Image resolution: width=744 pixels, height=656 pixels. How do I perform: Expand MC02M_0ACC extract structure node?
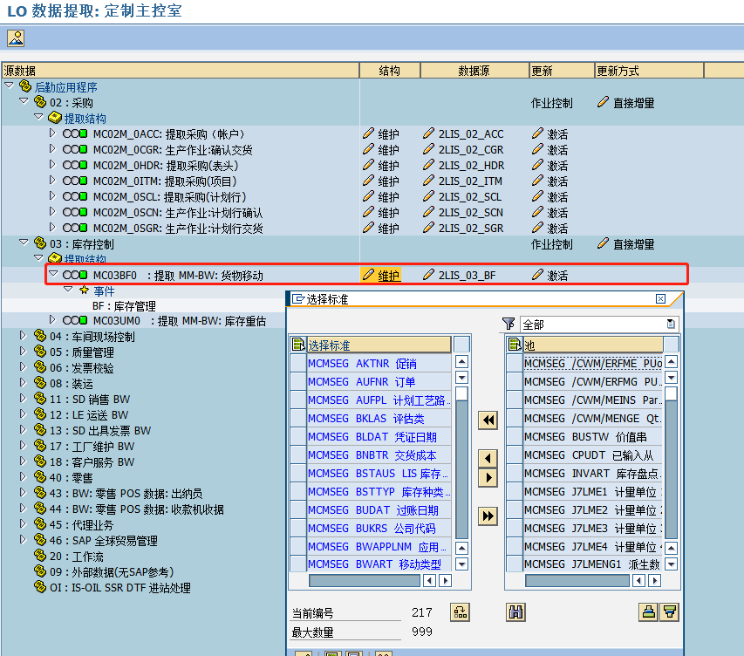[x=52, y=133]
